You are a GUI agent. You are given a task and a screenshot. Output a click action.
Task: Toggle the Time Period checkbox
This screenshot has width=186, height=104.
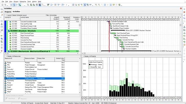click(x=7, y=99)
